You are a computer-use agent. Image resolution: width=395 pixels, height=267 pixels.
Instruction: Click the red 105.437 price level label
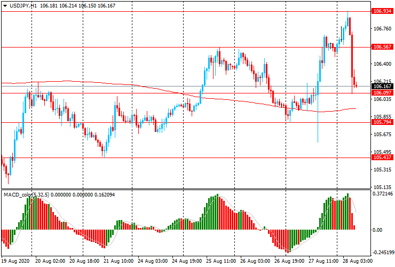(380, 158)
